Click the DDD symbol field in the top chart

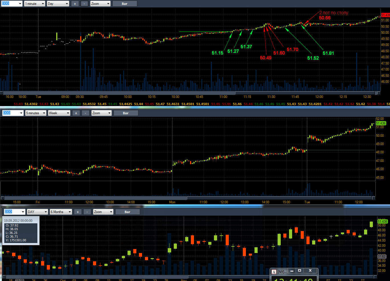point(11,4)
